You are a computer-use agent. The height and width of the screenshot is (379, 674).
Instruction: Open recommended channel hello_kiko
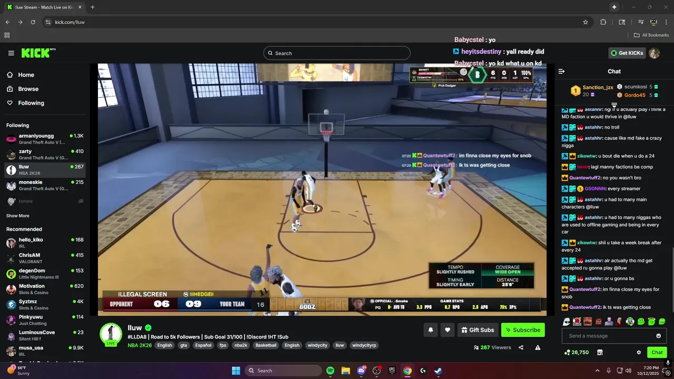point(45,243)
